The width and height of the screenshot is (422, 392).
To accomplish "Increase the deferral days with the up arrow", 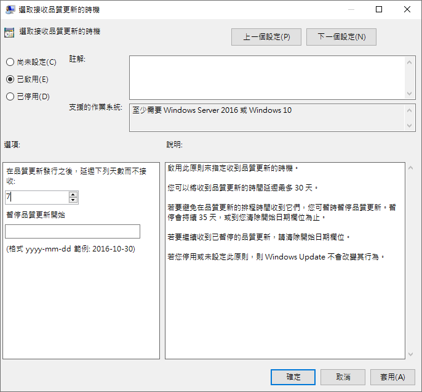I will (x=73, y=194).
